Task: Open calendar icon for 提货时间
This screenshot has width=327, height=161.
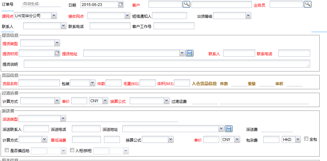Action: coord(57,53)
